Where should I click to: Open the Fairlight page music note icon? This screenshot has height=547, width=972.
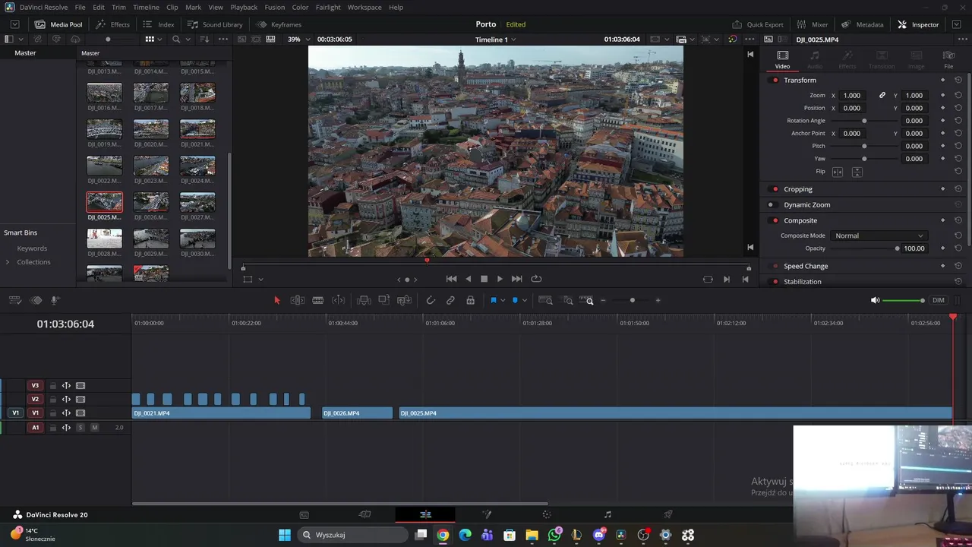[x=607, y=514]
